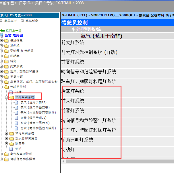Click the 菜单展开 list icon
Screen dimensions: 174x173
tap(1, 21)
